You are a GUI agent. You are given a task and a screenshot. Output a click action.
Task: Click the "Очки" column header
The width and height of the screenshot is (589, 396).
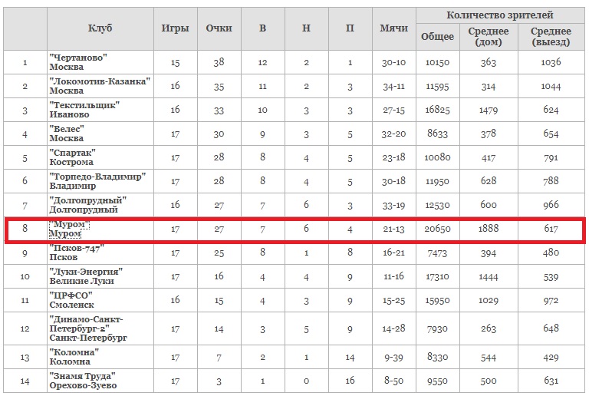pos(219,28)
